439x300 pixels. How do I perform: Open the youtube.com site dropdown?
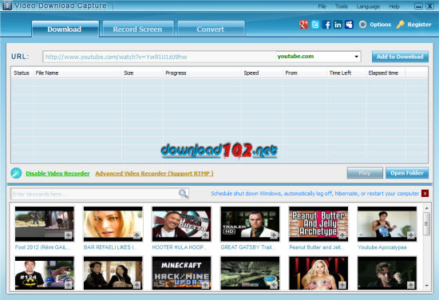(356, 57)
